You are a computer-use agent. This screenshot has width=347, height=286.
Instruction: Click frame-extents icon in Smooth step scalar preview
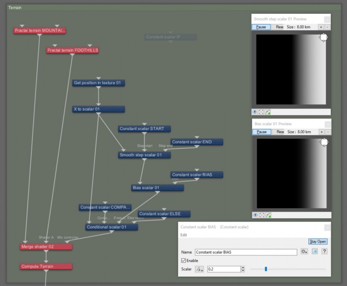(261, 112)
